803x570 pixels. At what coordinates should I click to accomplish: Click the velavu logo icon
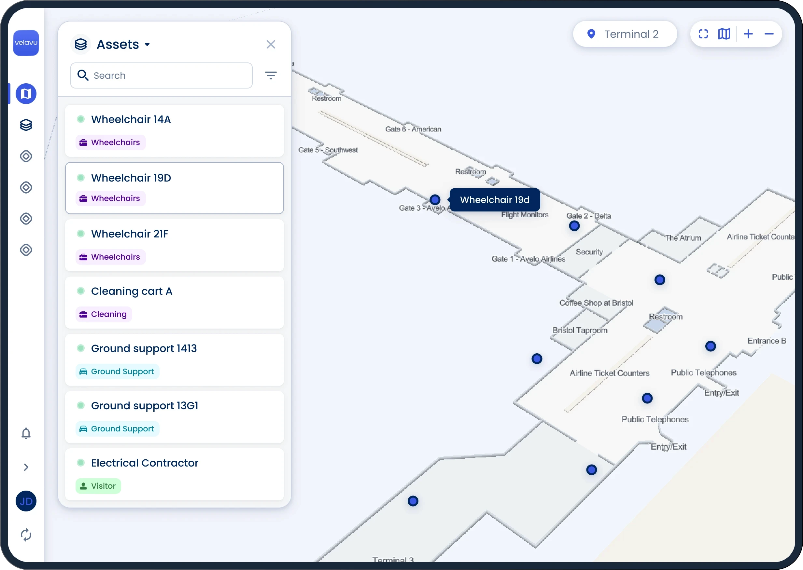click(26, 43)
